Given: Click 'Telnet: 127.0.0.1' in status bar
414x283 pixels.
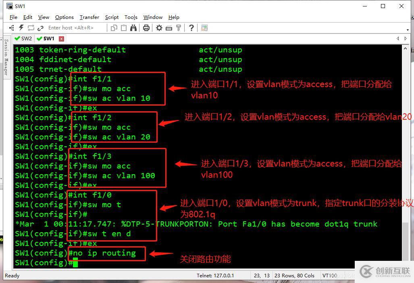Looking at the screenshot, I should (215, 275).
